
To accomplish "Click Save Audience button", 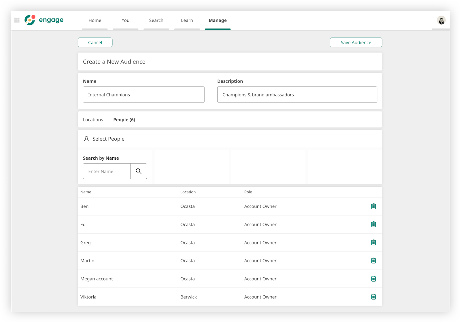I will [356, 42].
